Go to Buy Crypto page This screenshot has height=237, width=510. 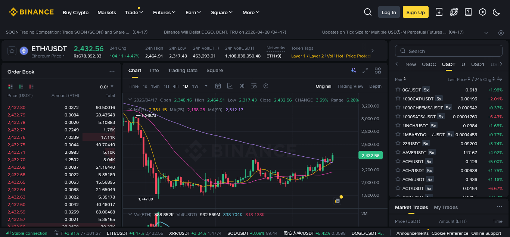[x=76, y=12]
